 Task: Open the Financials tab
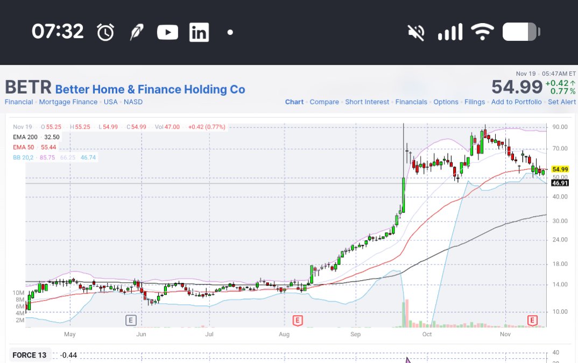click(411, 102)
